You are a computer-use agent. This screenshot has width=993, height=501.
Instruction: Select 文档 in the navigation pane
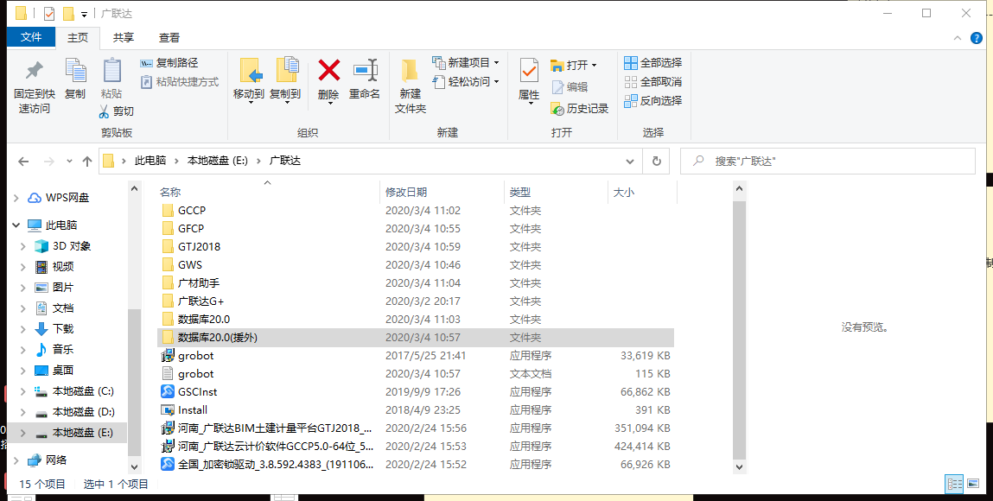tap(63, 308)
